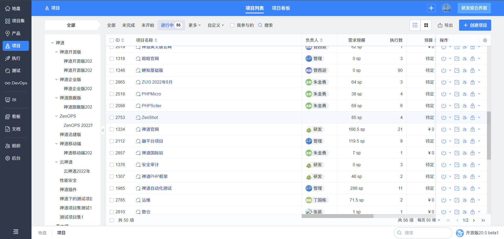
Task: Open the table column settings gear
Action: [485, 40]
